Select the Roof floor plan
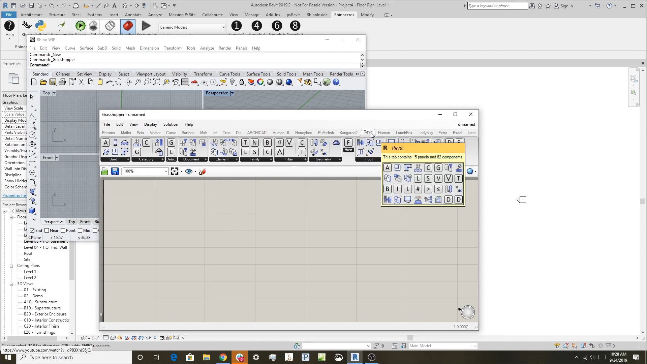 click(28, 253)
